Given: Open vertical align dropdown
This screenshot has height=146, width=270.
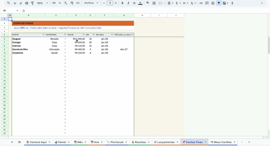Looking at the screenshot, I should [x=178, y=3].
